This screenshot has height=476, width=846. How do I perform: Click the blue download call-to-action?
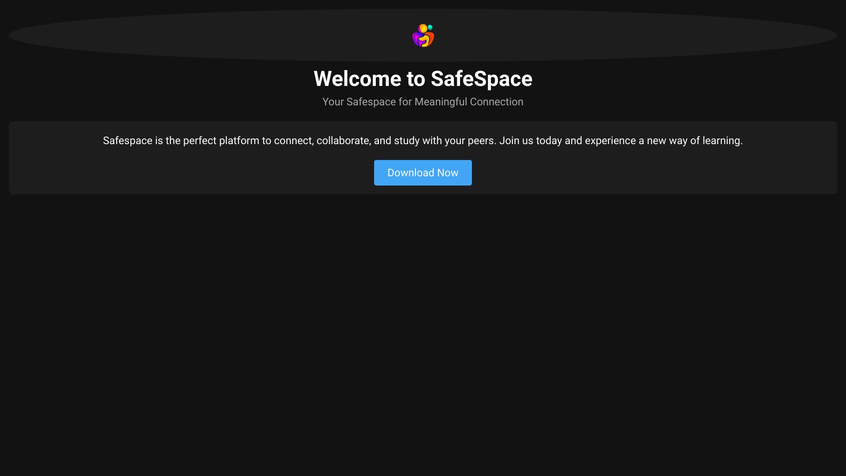tap(423, 173)
